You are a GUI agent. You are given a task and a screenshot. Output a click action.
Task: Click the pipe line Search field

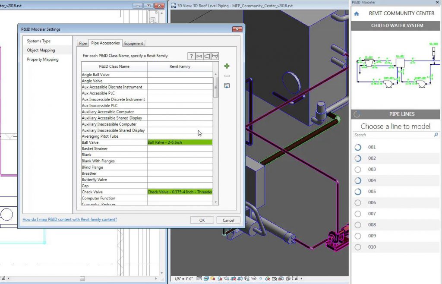tap(393, 135)
